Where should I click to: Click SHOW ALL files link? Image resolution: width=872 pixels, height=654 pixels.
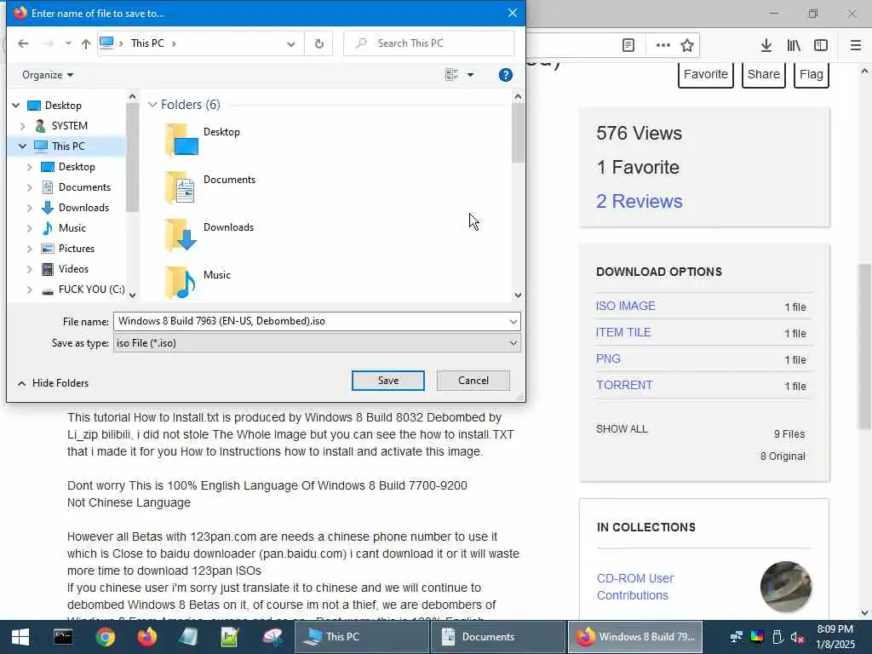click(x=622, y=429)
